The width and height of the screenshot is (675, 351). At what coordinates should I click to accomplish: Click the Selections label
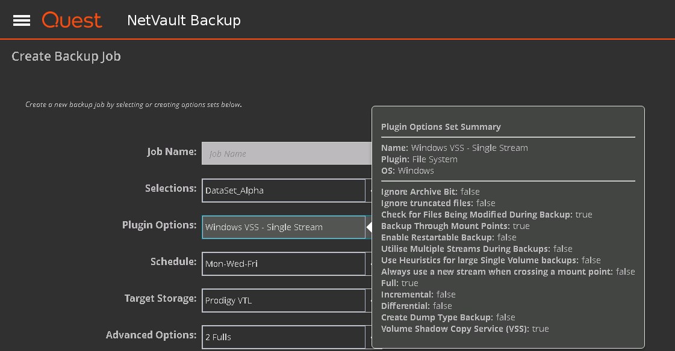(x=170, y=189)
